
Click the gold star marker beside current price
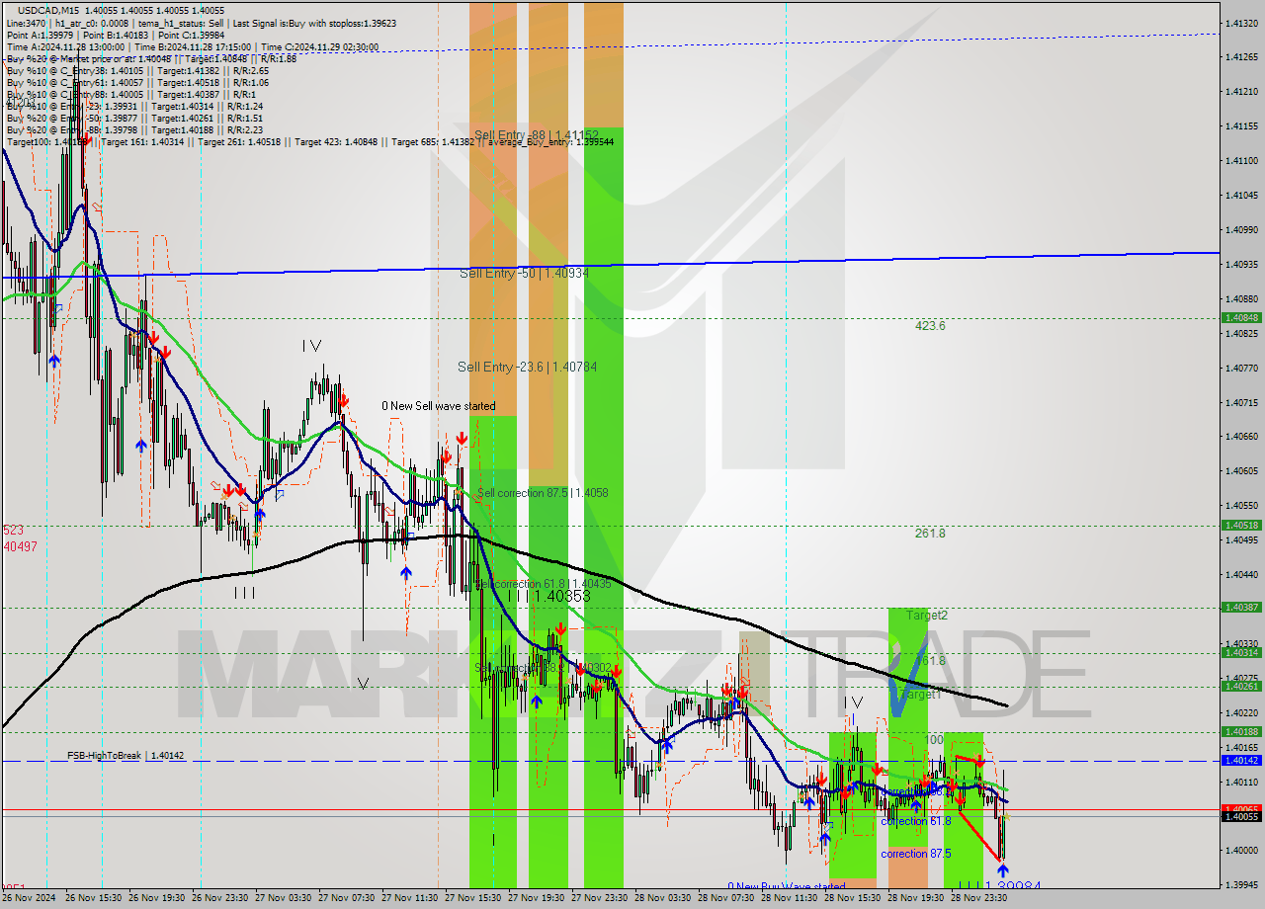click(x=1007, y=816)
